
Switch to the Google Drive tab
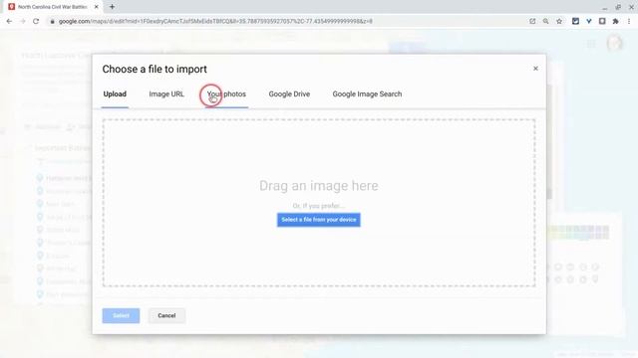tap(289, 94)
